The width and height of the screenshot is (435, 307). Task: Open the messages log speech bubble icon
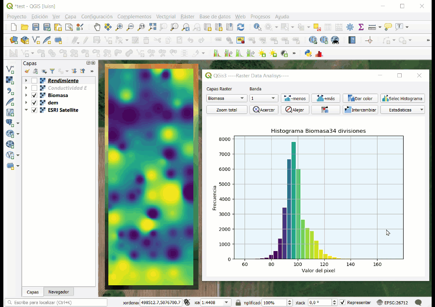418,302
